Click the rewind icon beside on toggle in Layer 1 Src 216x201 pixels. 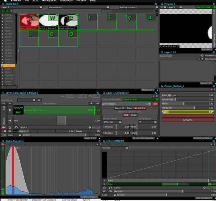tap(10, 131)
